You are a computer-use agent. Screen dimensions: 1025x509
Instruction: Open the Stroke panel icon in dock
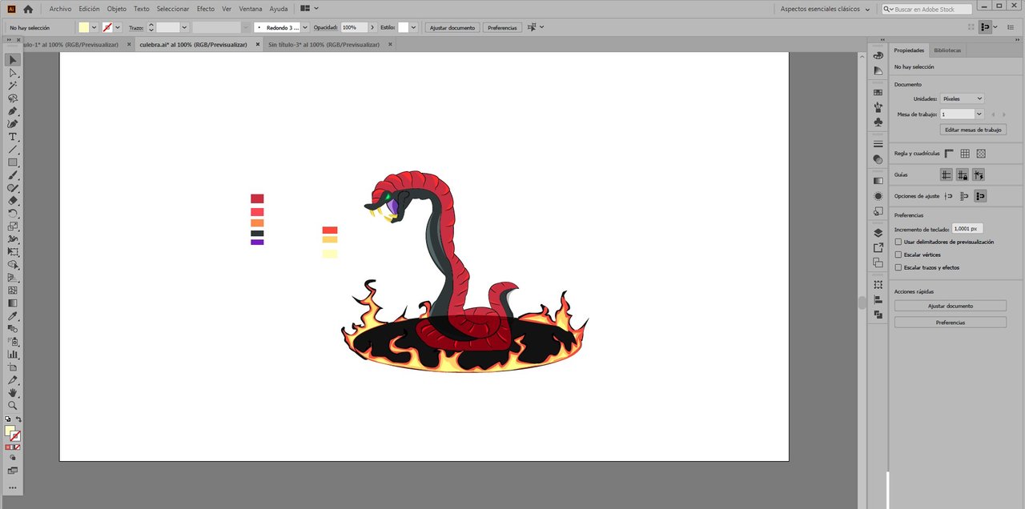pos(878,144)
